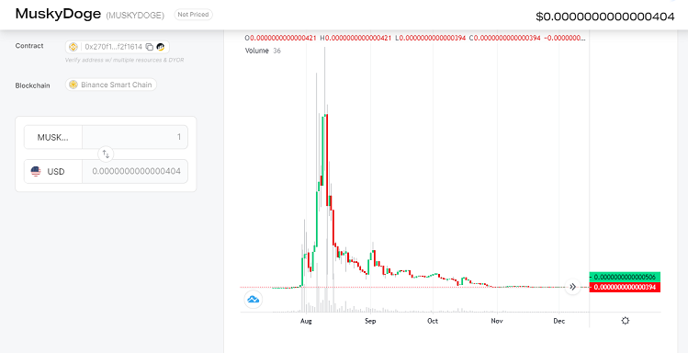Screen dimensions: 688x353
Task: Click the red price label 0.0000000000000394
Action: (625, 288)
